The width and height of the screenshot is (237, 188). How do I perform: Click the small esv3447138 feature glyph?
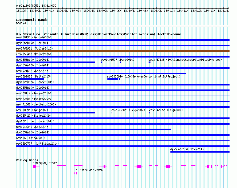point(149,62)
